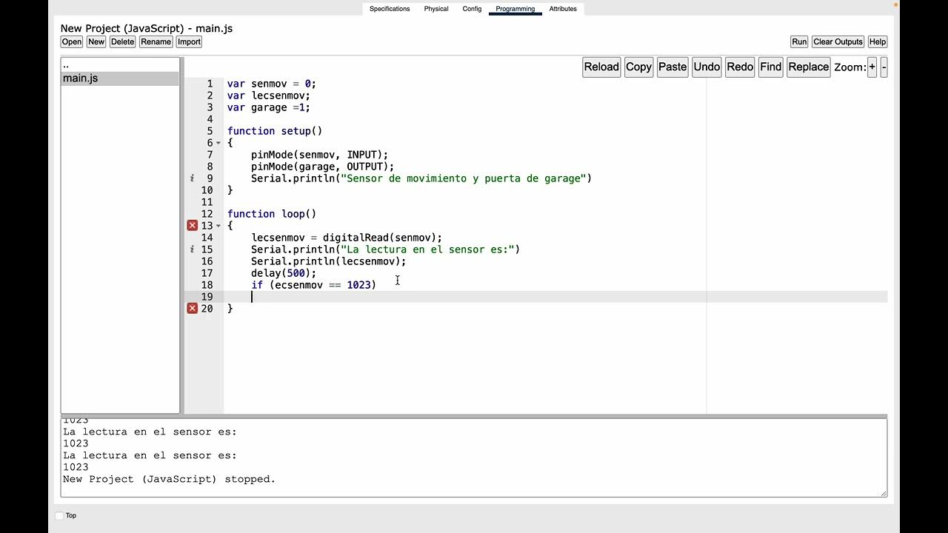Click the info icon on line 9
The width and height of the screenshot is (948, 533).
192,178
